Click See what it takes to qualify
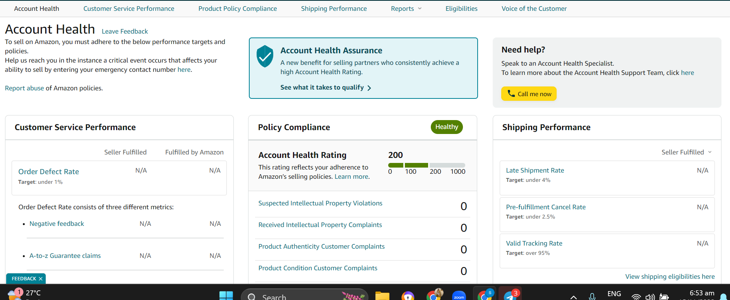The width and height of the screenshot is (730, 300). pyautogui.click(x=322, y=87)
